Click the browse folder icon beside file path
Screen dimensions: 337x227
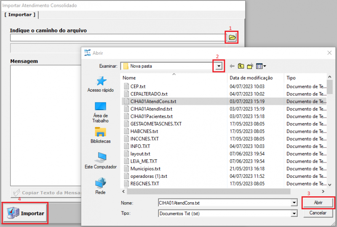(x=232, y=37)
